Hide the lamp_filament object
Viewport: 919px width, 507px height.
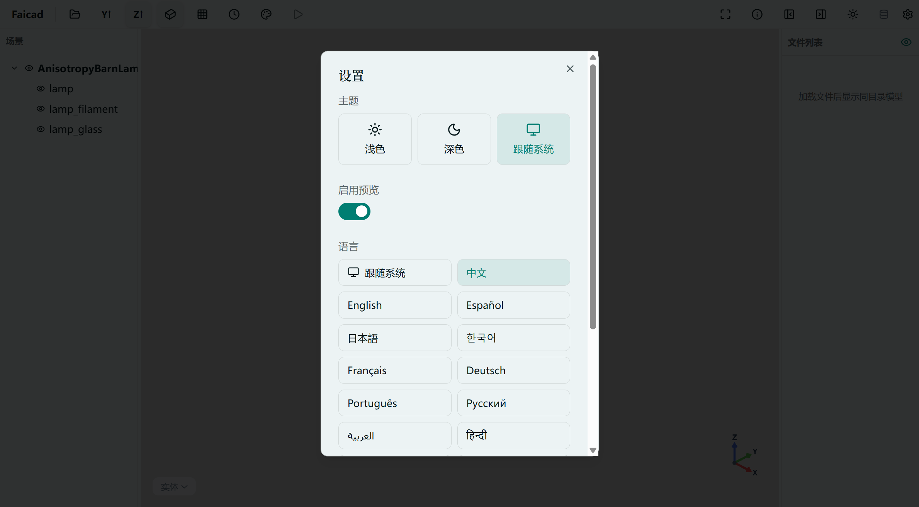point(41,109)
